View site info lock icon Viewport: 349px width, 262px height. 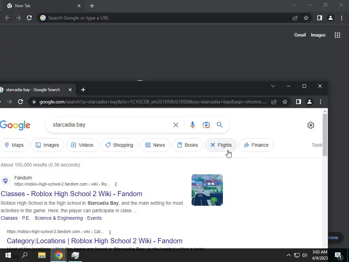tap(34, 102)
